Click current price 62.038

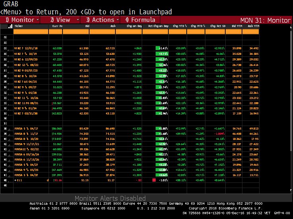[57, 48]
